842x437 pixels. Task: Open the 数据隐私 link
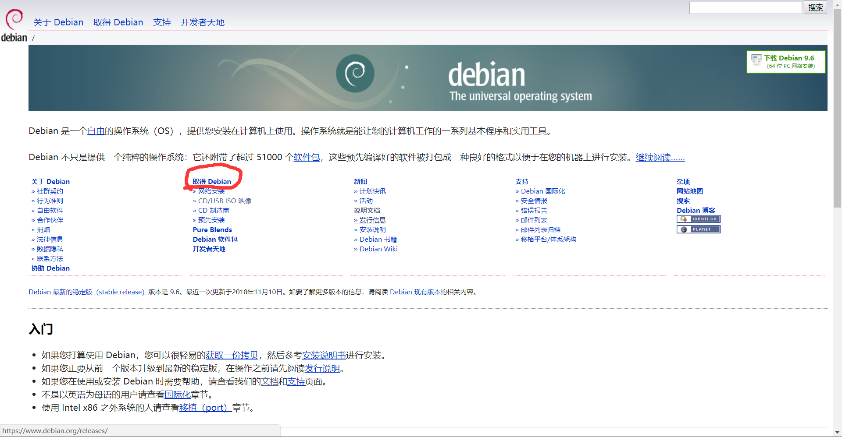click(x=50, y=249)
